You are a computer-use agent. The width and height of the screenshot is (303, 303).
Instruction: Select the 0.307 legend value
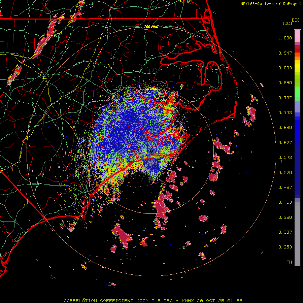click(285, 232)
